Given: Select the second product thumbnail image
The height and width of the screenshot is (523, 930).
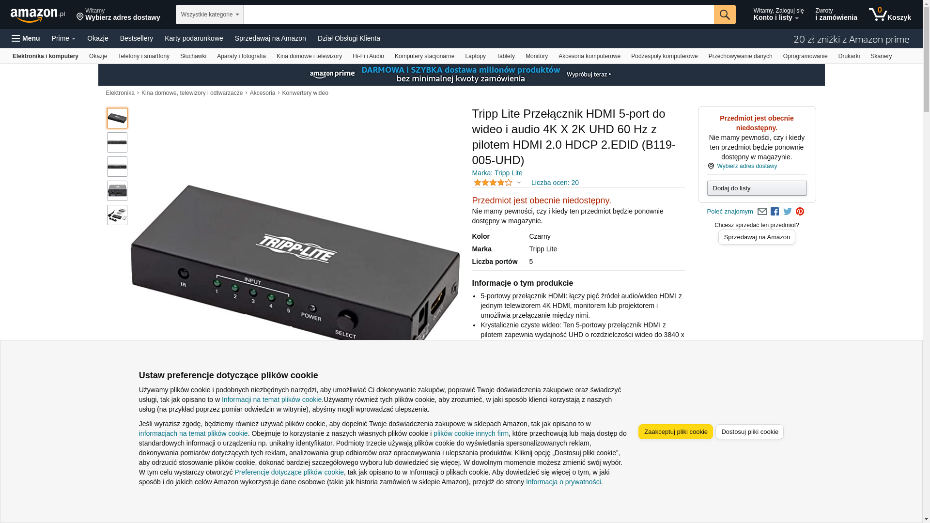Looking at the screenshot, I should click(x=117, y=142).
